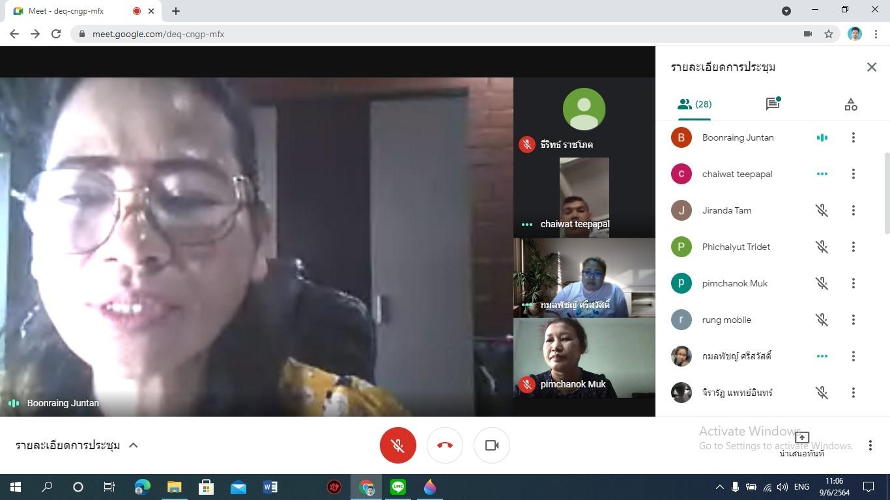The height and width of the screenshot is (500, 890).
Task: Mute icon next to Phichaiyut Tridet
Action: pyautogui.click(x=822, y=247)
